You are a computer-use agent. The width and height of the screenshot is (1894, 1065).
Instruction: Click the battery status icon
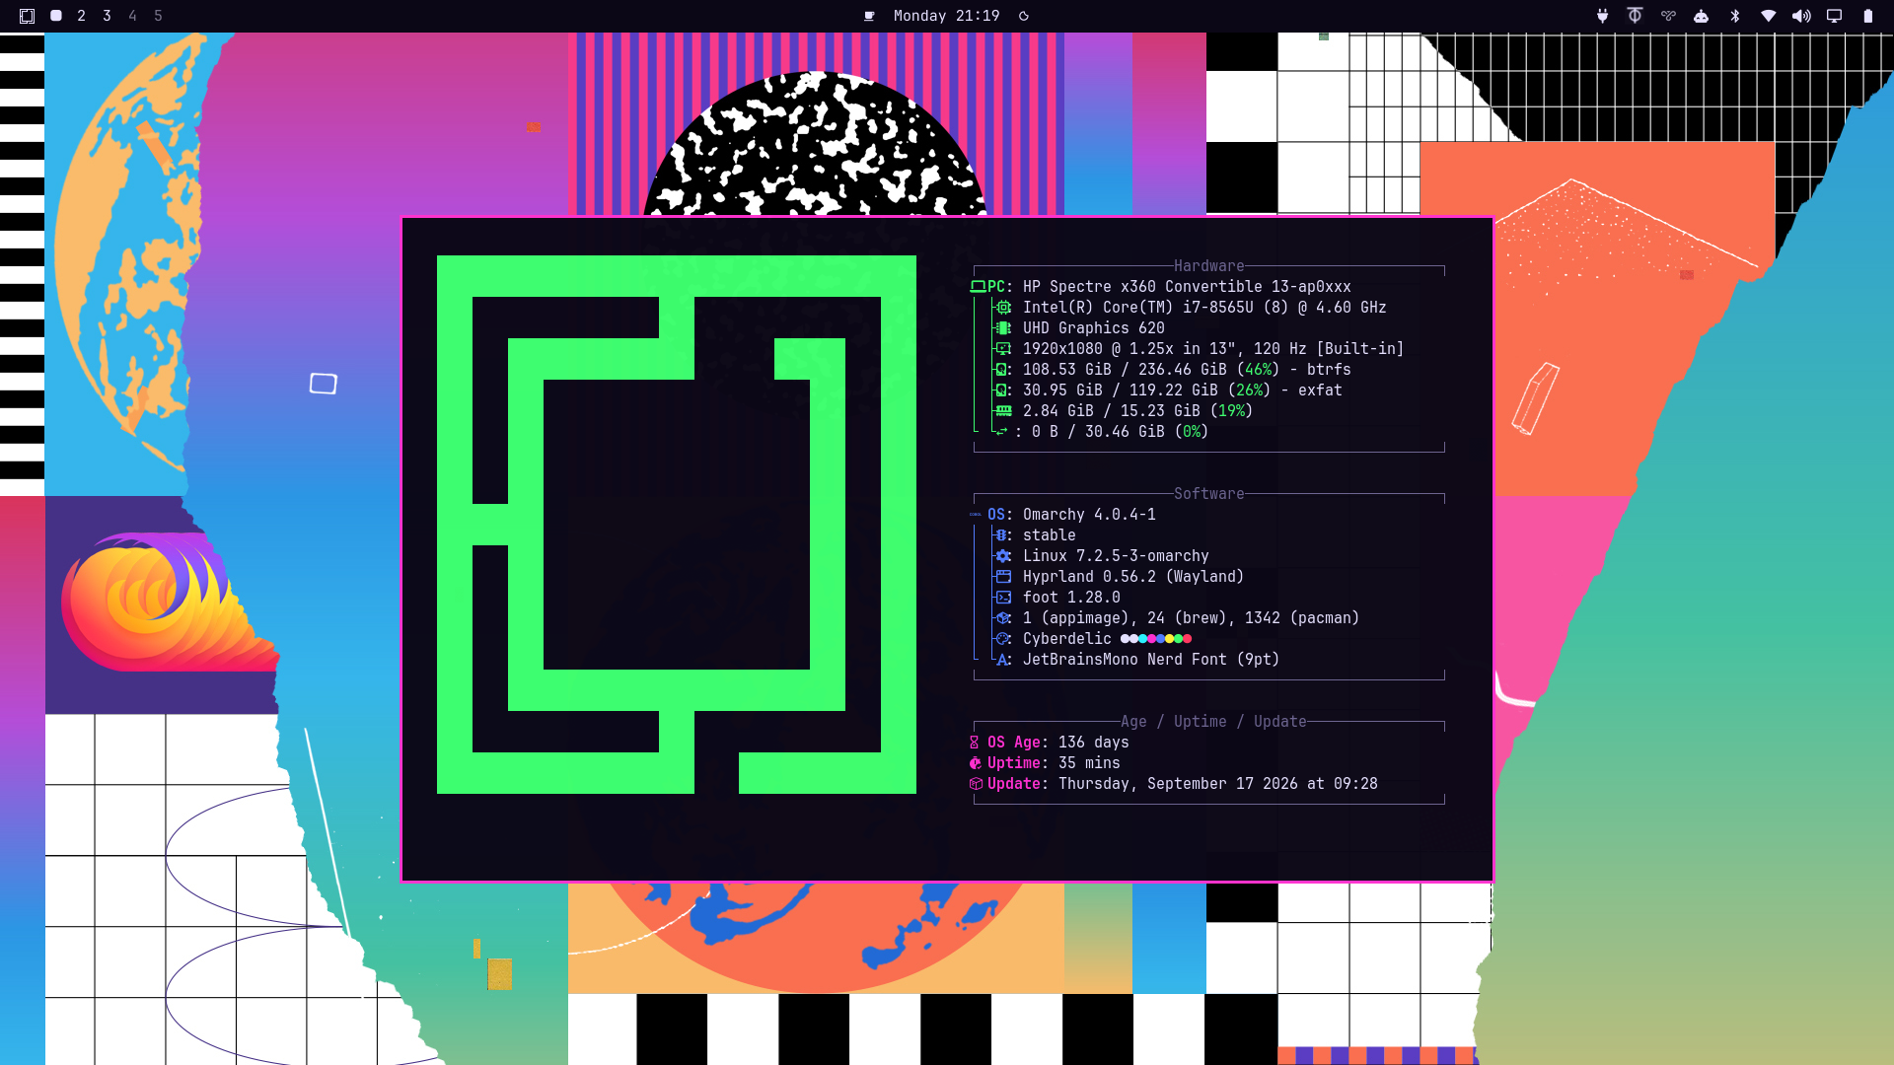(x=1867, y=16)
